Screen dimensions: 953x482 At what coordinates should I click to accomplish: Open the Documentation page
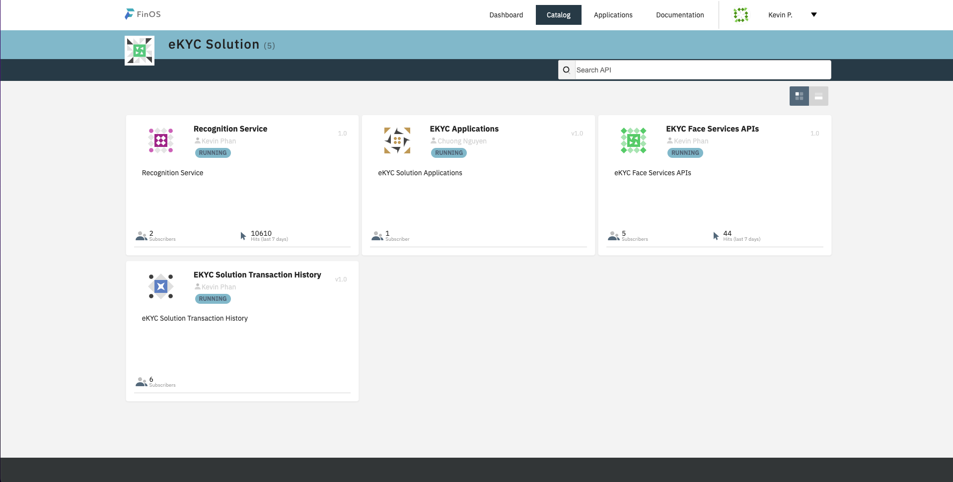click(x=680, y=15)
